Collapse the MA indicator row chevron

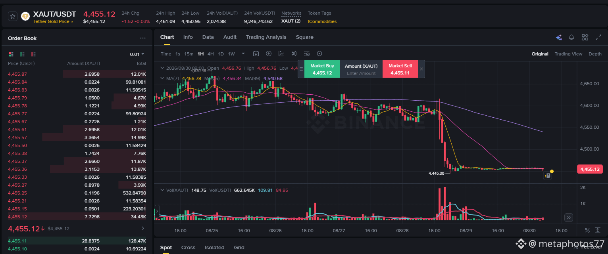pyautogui.click(x=162, y=78)
